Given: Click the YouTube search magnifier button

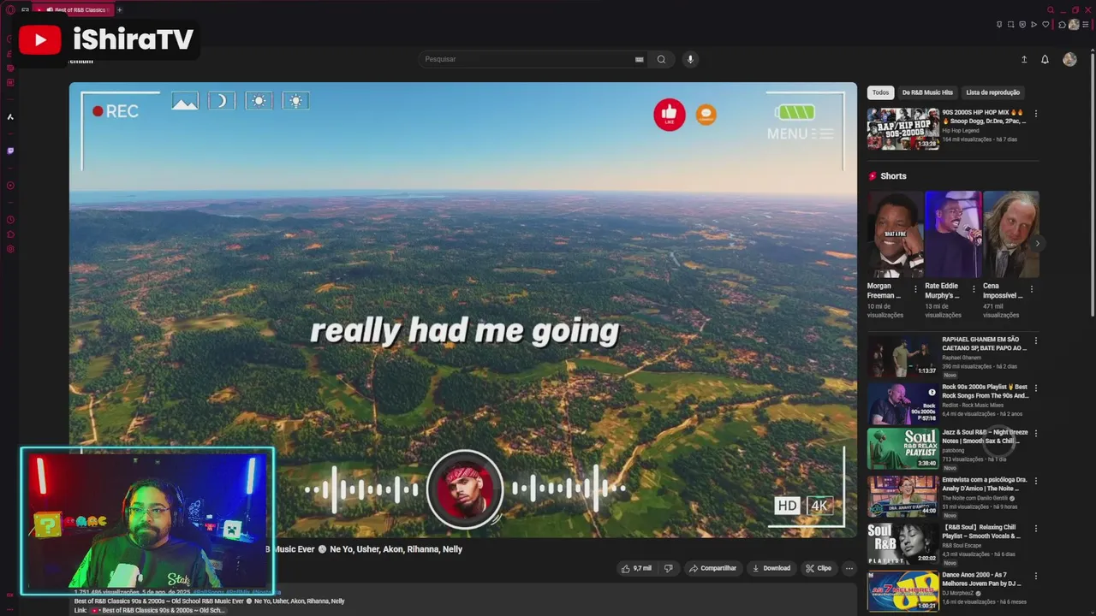Looking at the screenshot, I should coord(661,59).
